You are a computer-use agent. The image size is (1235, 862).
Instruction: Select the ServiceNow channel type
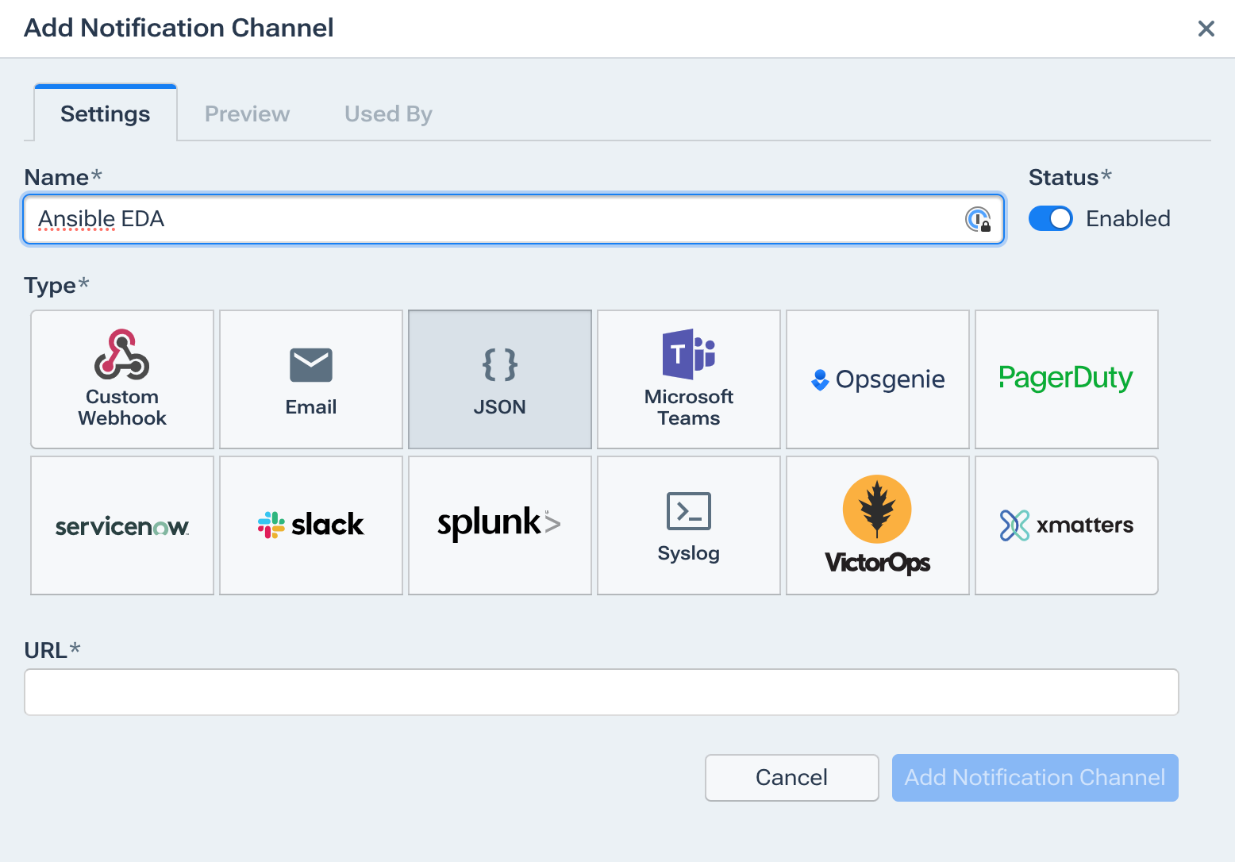point(122,525)
